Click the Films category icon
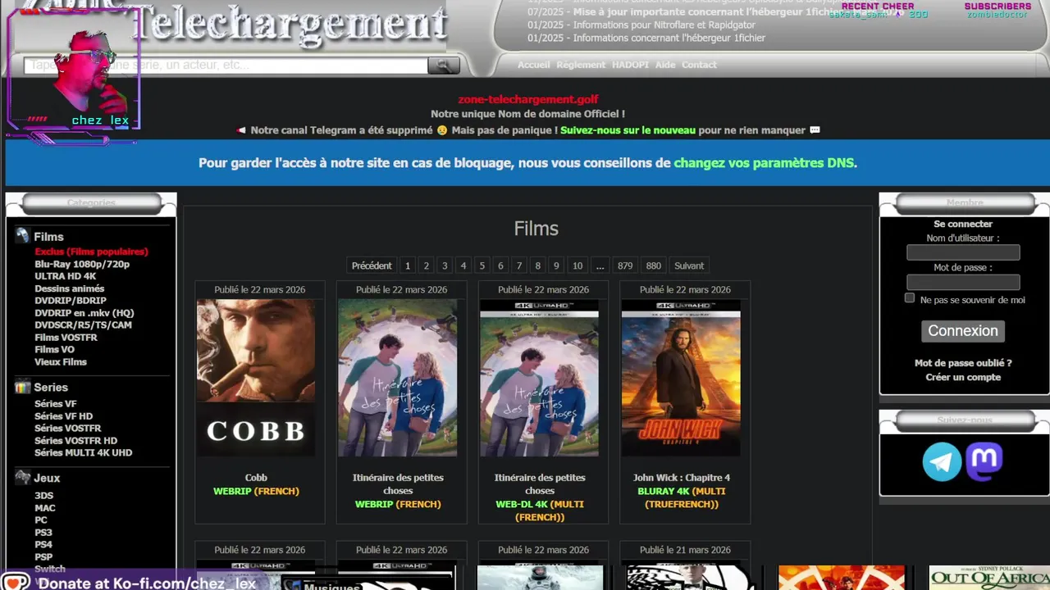Viewport: 1050px width, 590px height. click(22, 236)
